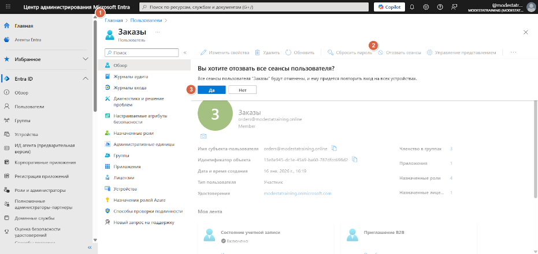Open Copilot from the top bar
Image resolution: width=538 pixels, height=254 pixels.
(389, 7)
